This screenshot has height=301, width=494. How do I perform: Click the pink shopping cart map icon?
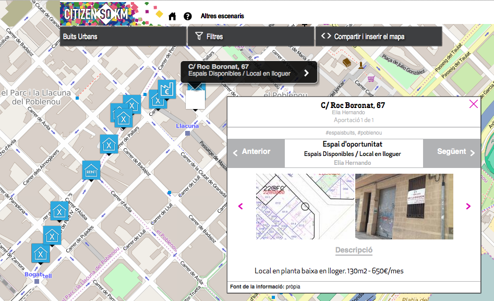[371, 78]
